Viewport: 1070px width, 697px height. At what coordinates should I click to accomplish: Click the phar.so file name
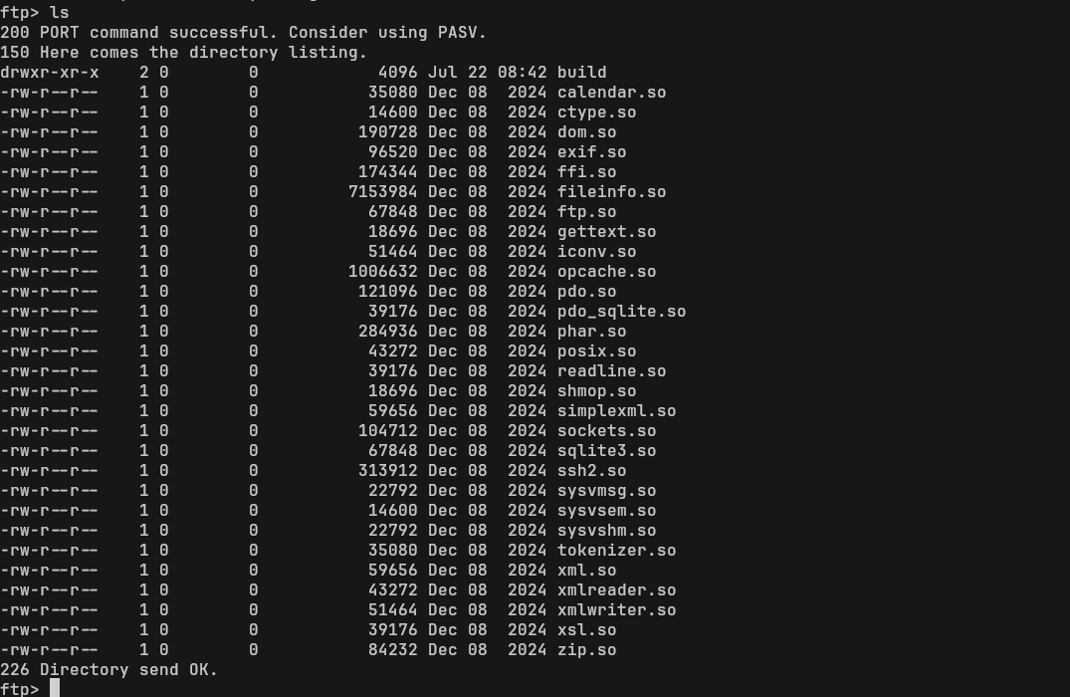point(591,331)
